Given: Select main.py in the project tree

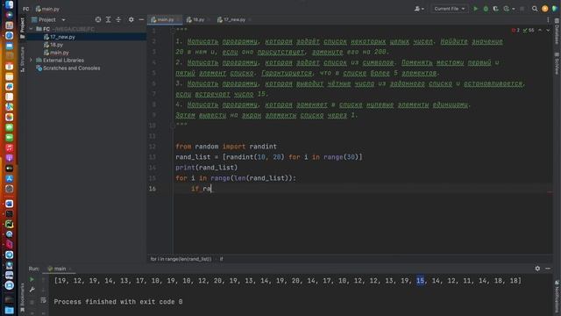Looking at the screenshot, I should [x=60, y=53].
